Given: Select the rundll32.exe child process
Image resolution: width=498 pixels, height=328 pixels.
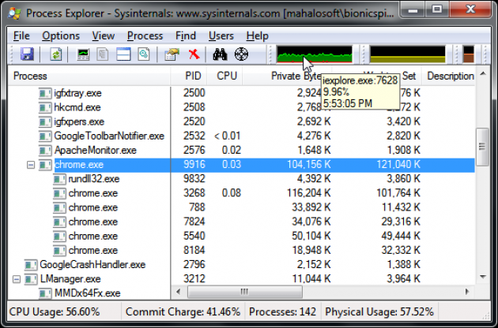Looking at the screenshot, I should [x=241, y=179].
